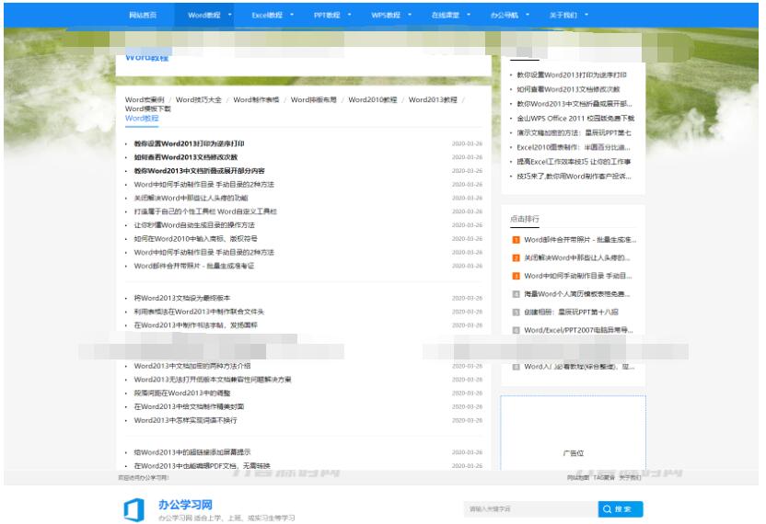Open the Word2010教程 subcategory link

point(372,99)
